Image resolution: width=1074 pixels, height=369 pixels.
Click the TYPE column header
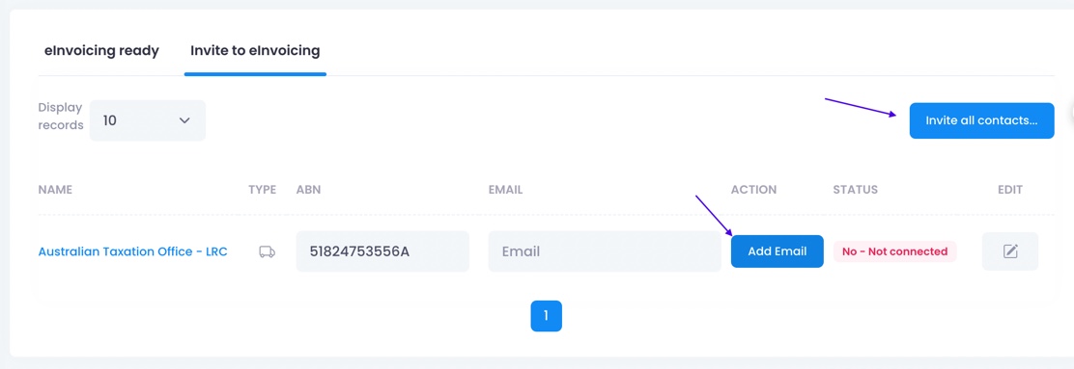(x=263, y=190)
